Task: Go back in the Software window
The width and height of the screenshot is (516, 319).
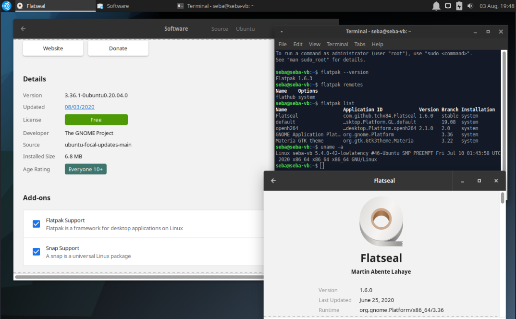Action: [23, 29]
